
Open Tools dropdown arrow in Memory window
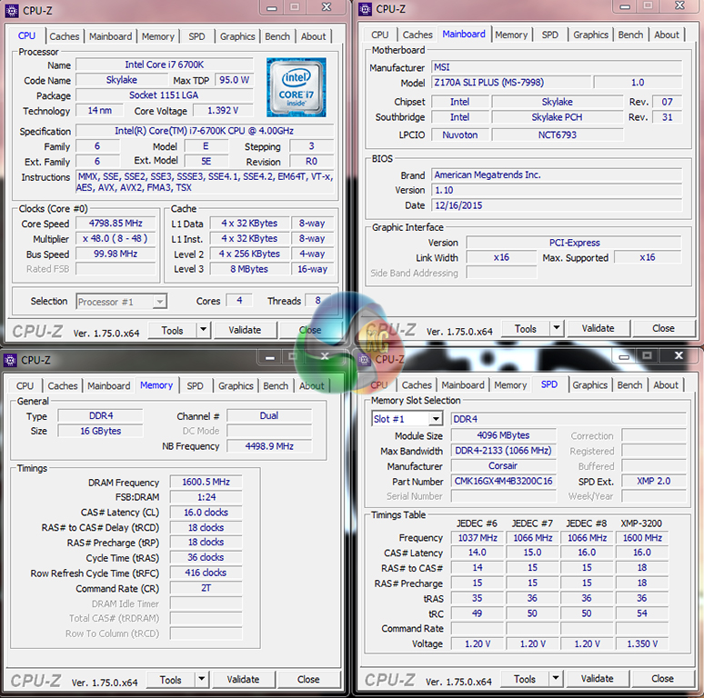[202, 679]
